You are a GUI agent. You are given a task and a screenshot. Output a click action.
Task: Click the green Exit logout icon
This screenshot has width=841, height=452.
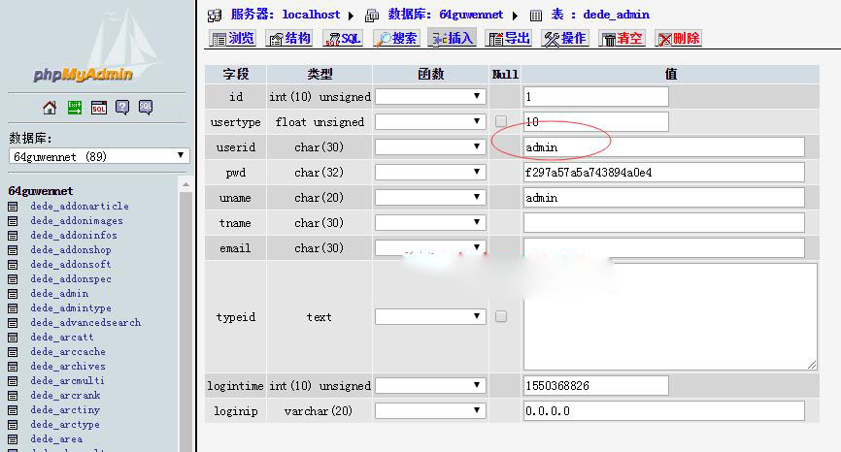click(75, 108)
